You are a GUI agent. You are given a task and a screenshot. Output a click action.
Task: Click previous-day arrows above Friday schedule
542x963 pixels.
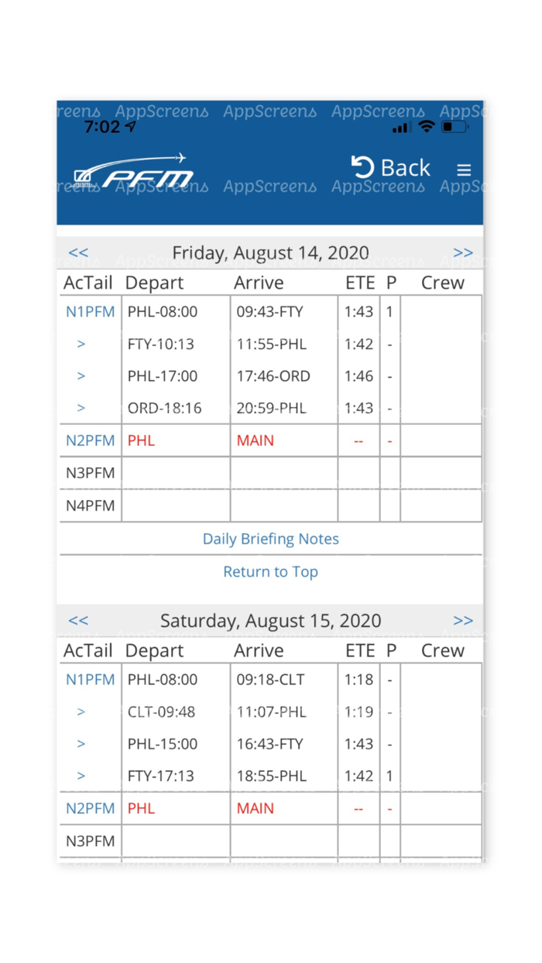pos(78,252)
